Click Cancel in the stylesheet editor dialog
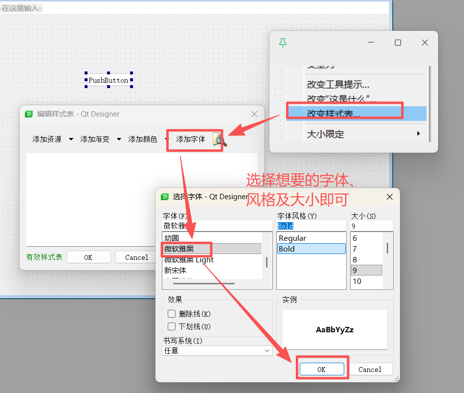This screenshot has width=464, height=393. (136, 257)
